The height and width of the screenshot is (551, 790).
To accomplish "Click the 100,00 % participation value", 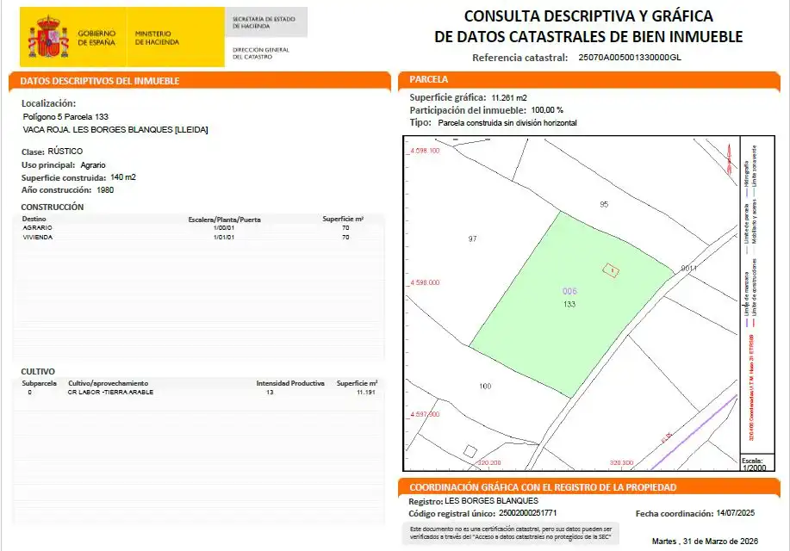I will [x=547, y=110].
